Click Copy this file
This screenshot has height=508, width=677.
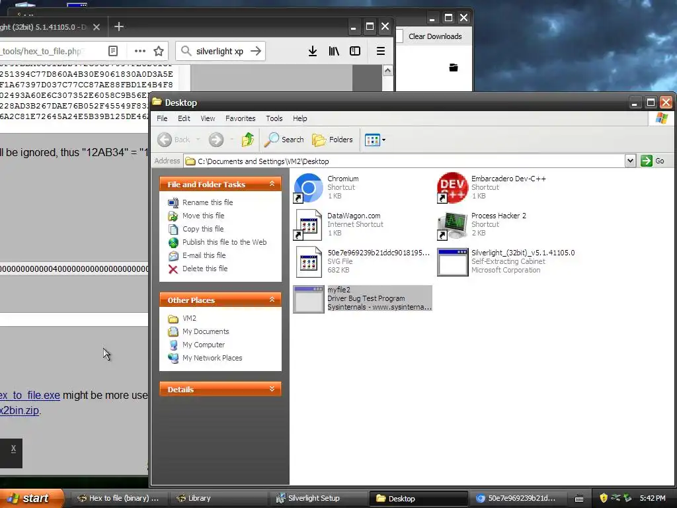[202, 229]
